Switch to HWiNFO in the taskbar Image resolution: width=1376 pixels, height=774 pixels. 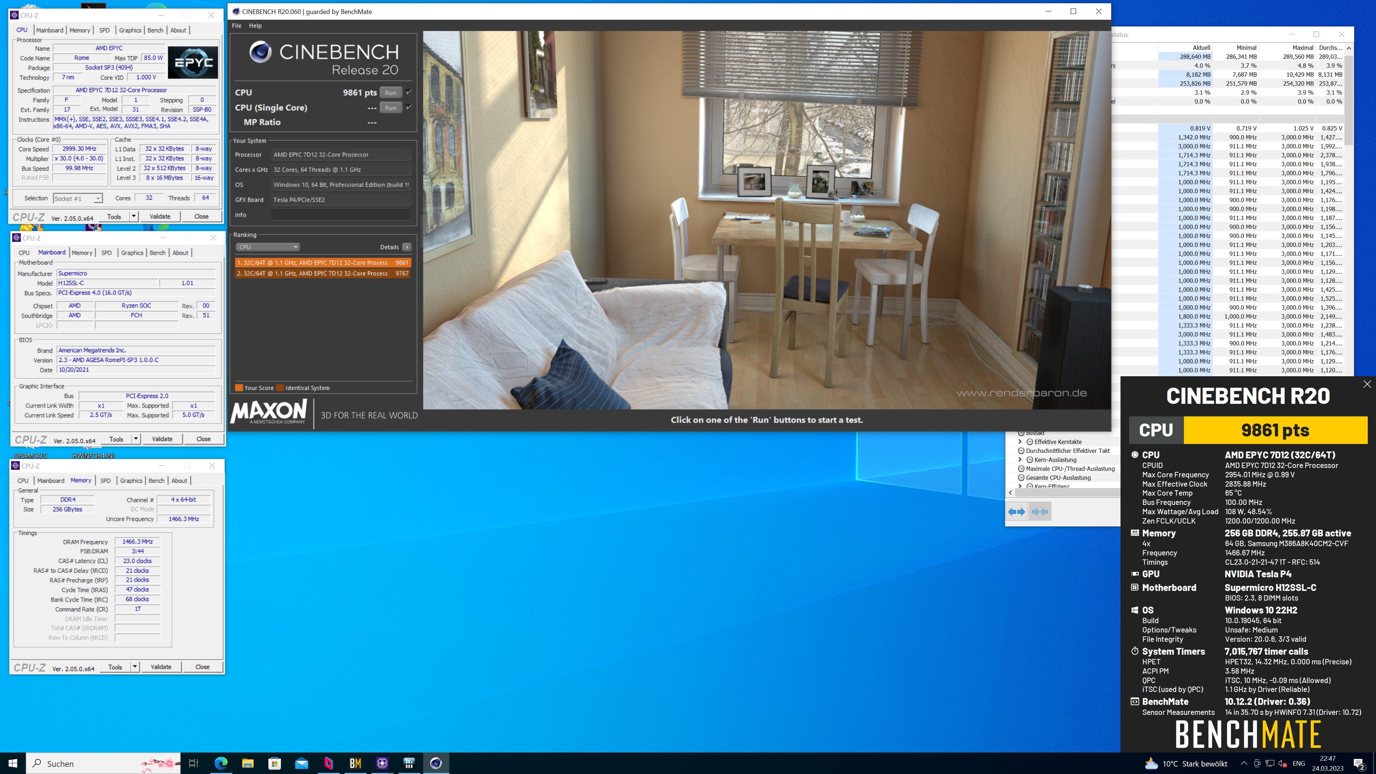pyautogui.click(x=409, y=763)
